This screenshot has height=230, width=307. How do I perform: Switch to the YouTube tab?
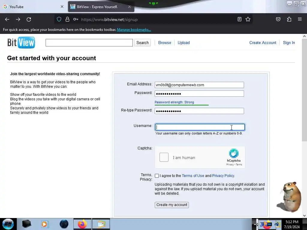click(x=33, y=7)
